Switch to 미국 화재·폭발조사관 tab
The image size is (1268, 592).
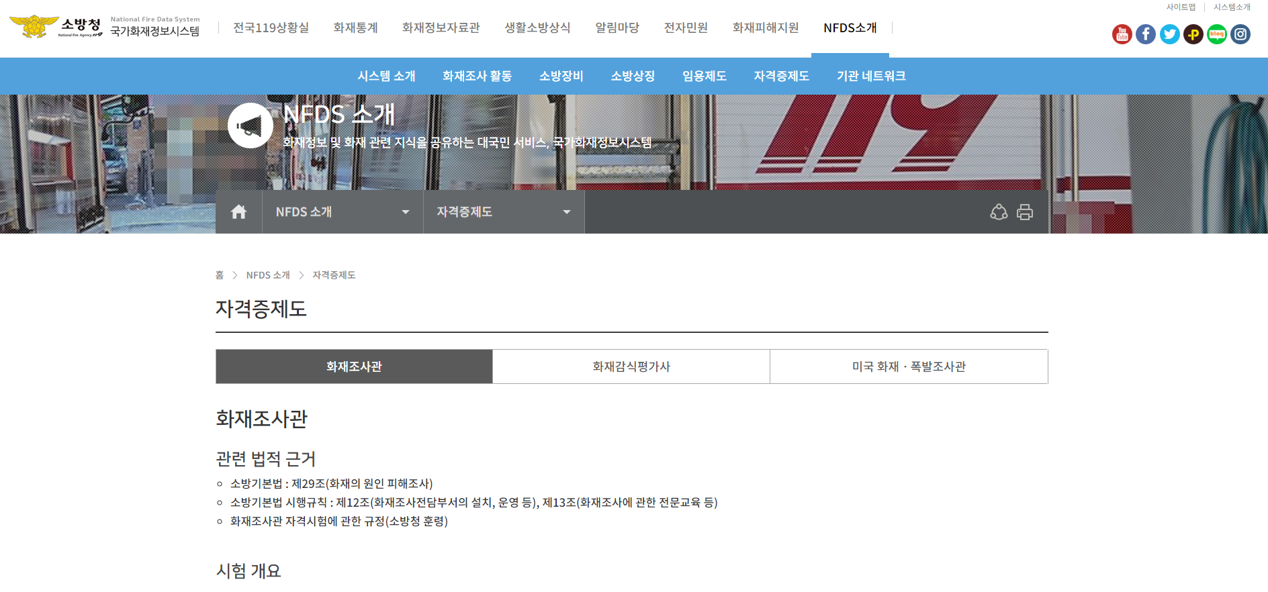[909, 366]
